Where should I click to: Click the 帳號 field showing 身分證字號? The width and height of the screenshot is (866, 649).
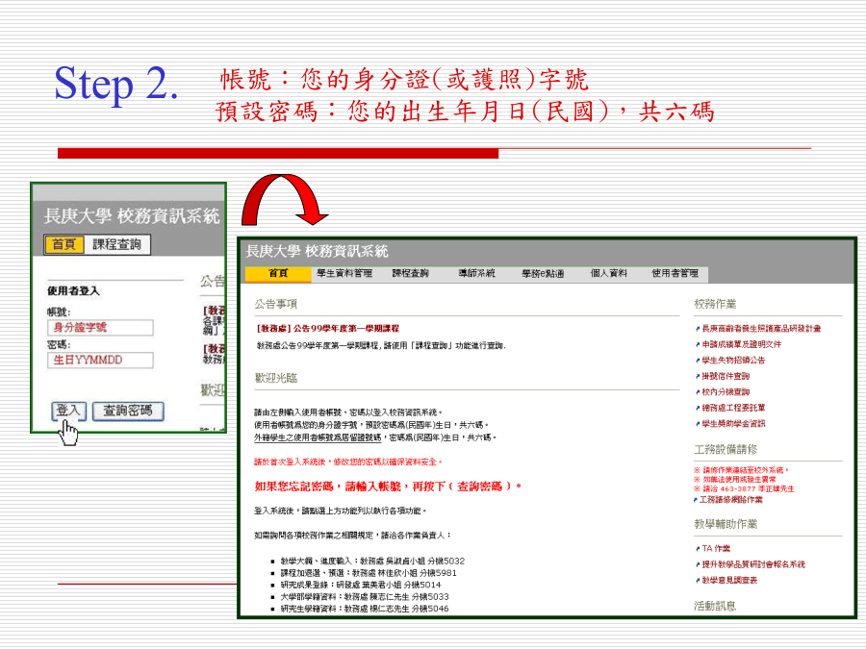click(100, 327)
